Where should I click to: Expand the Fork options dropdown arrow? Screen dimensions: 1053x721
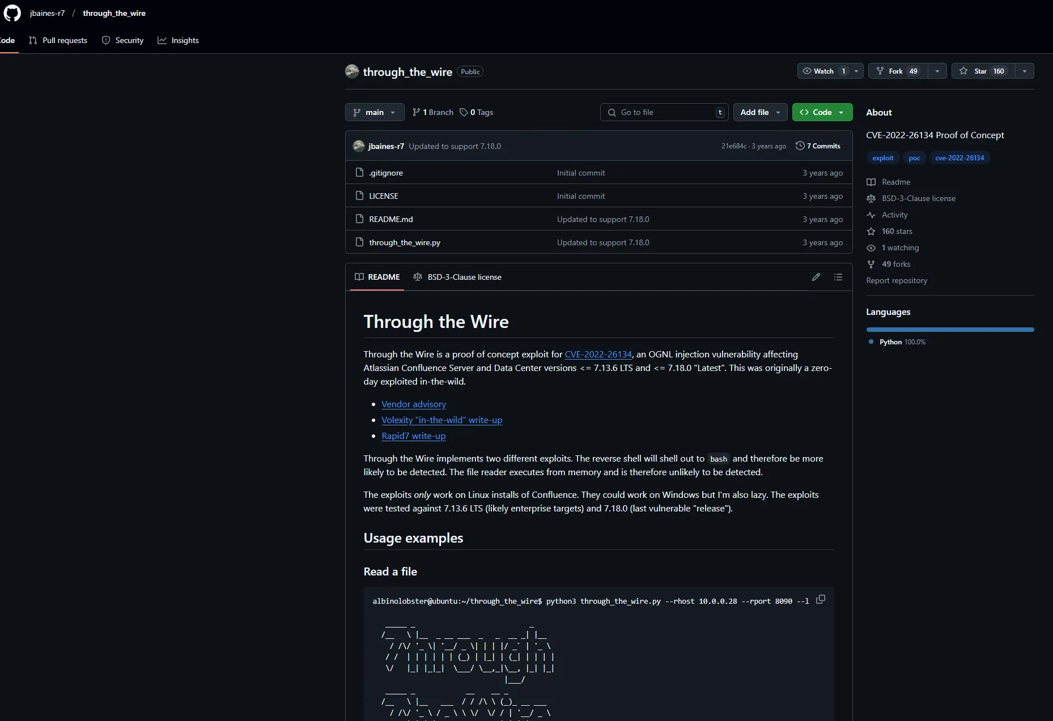point(937,71)
